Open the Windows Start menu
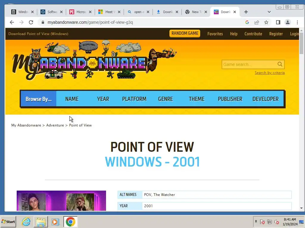This screenshot has width=305, height=228. point(8,221)
